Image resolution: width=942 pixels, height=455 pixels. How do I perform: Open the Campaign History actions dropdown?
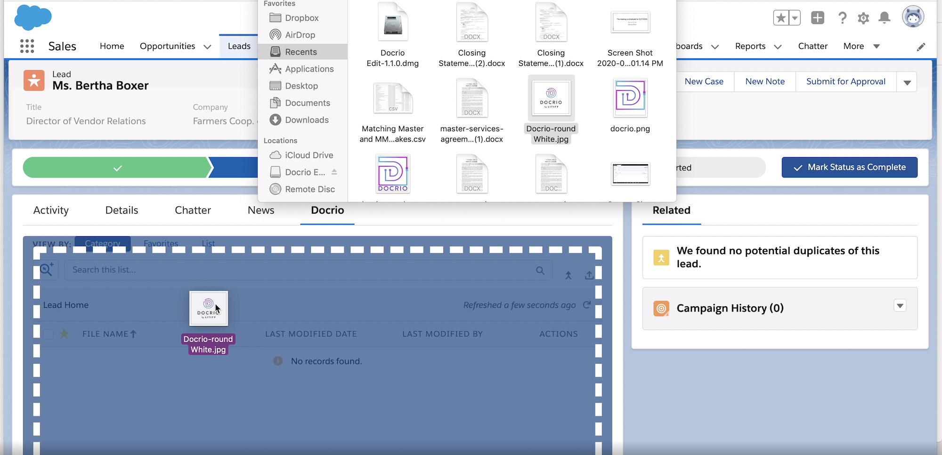pyautogui.click(x=900, y=305)
